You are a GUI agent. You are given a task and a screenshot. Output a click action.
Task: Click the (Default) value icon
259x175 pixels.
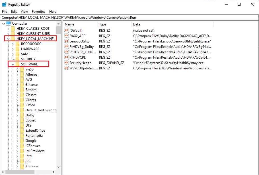(x=67, y=30)
